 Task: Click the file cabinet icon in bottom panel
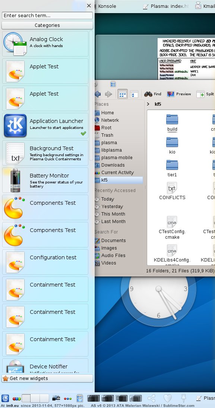coord(79,398)
